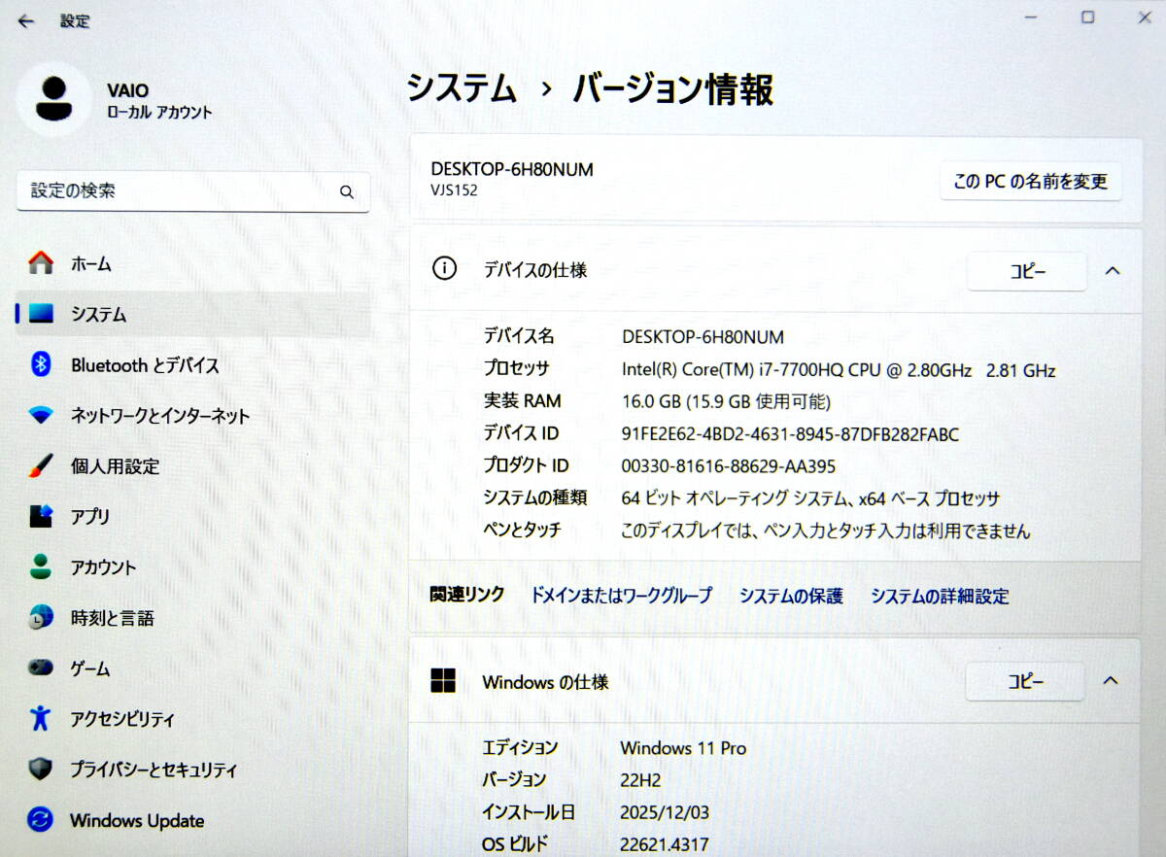Click システム in the breadcrumb
Image resolution: width=1166 pixels, height=857 pixels.
point(462,88)
